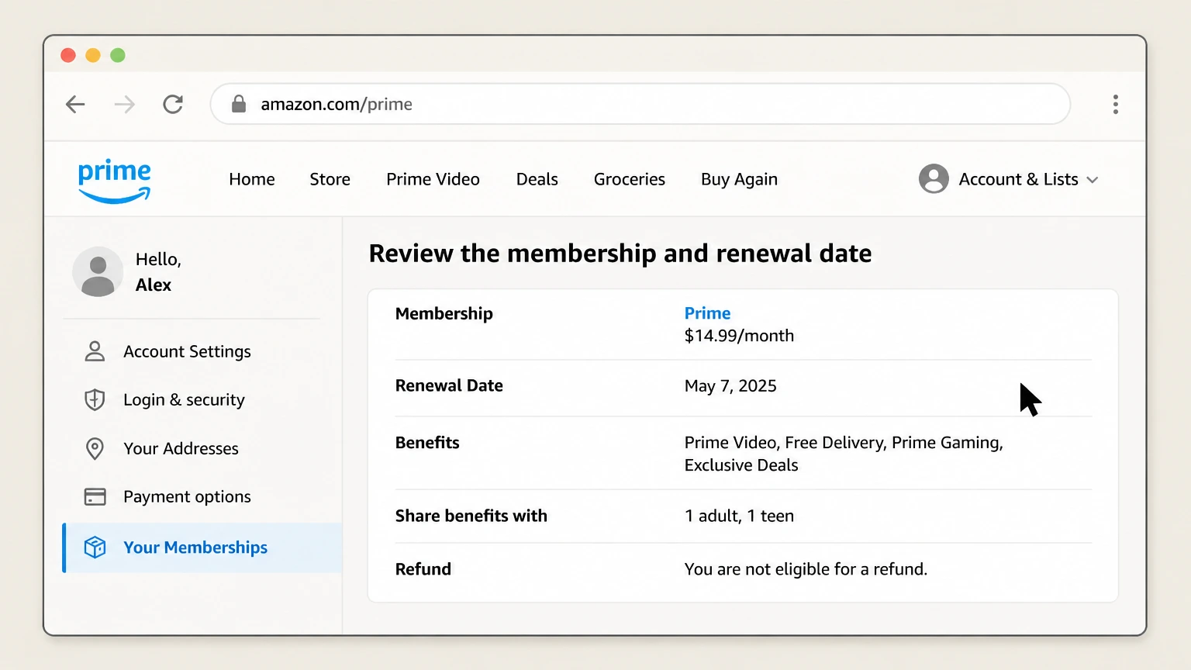
Task: Open Prime Video from the navigation
Action: coord(433,179)
